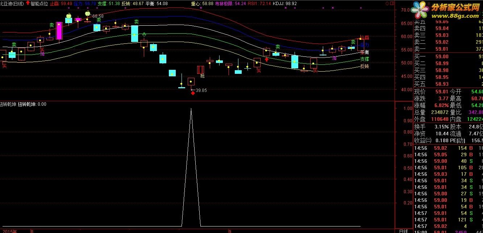The width and height of the screenshot is (483, 233).
Task: Click the 布林极限: 54.24 indicator value
Action: [230, 4]
